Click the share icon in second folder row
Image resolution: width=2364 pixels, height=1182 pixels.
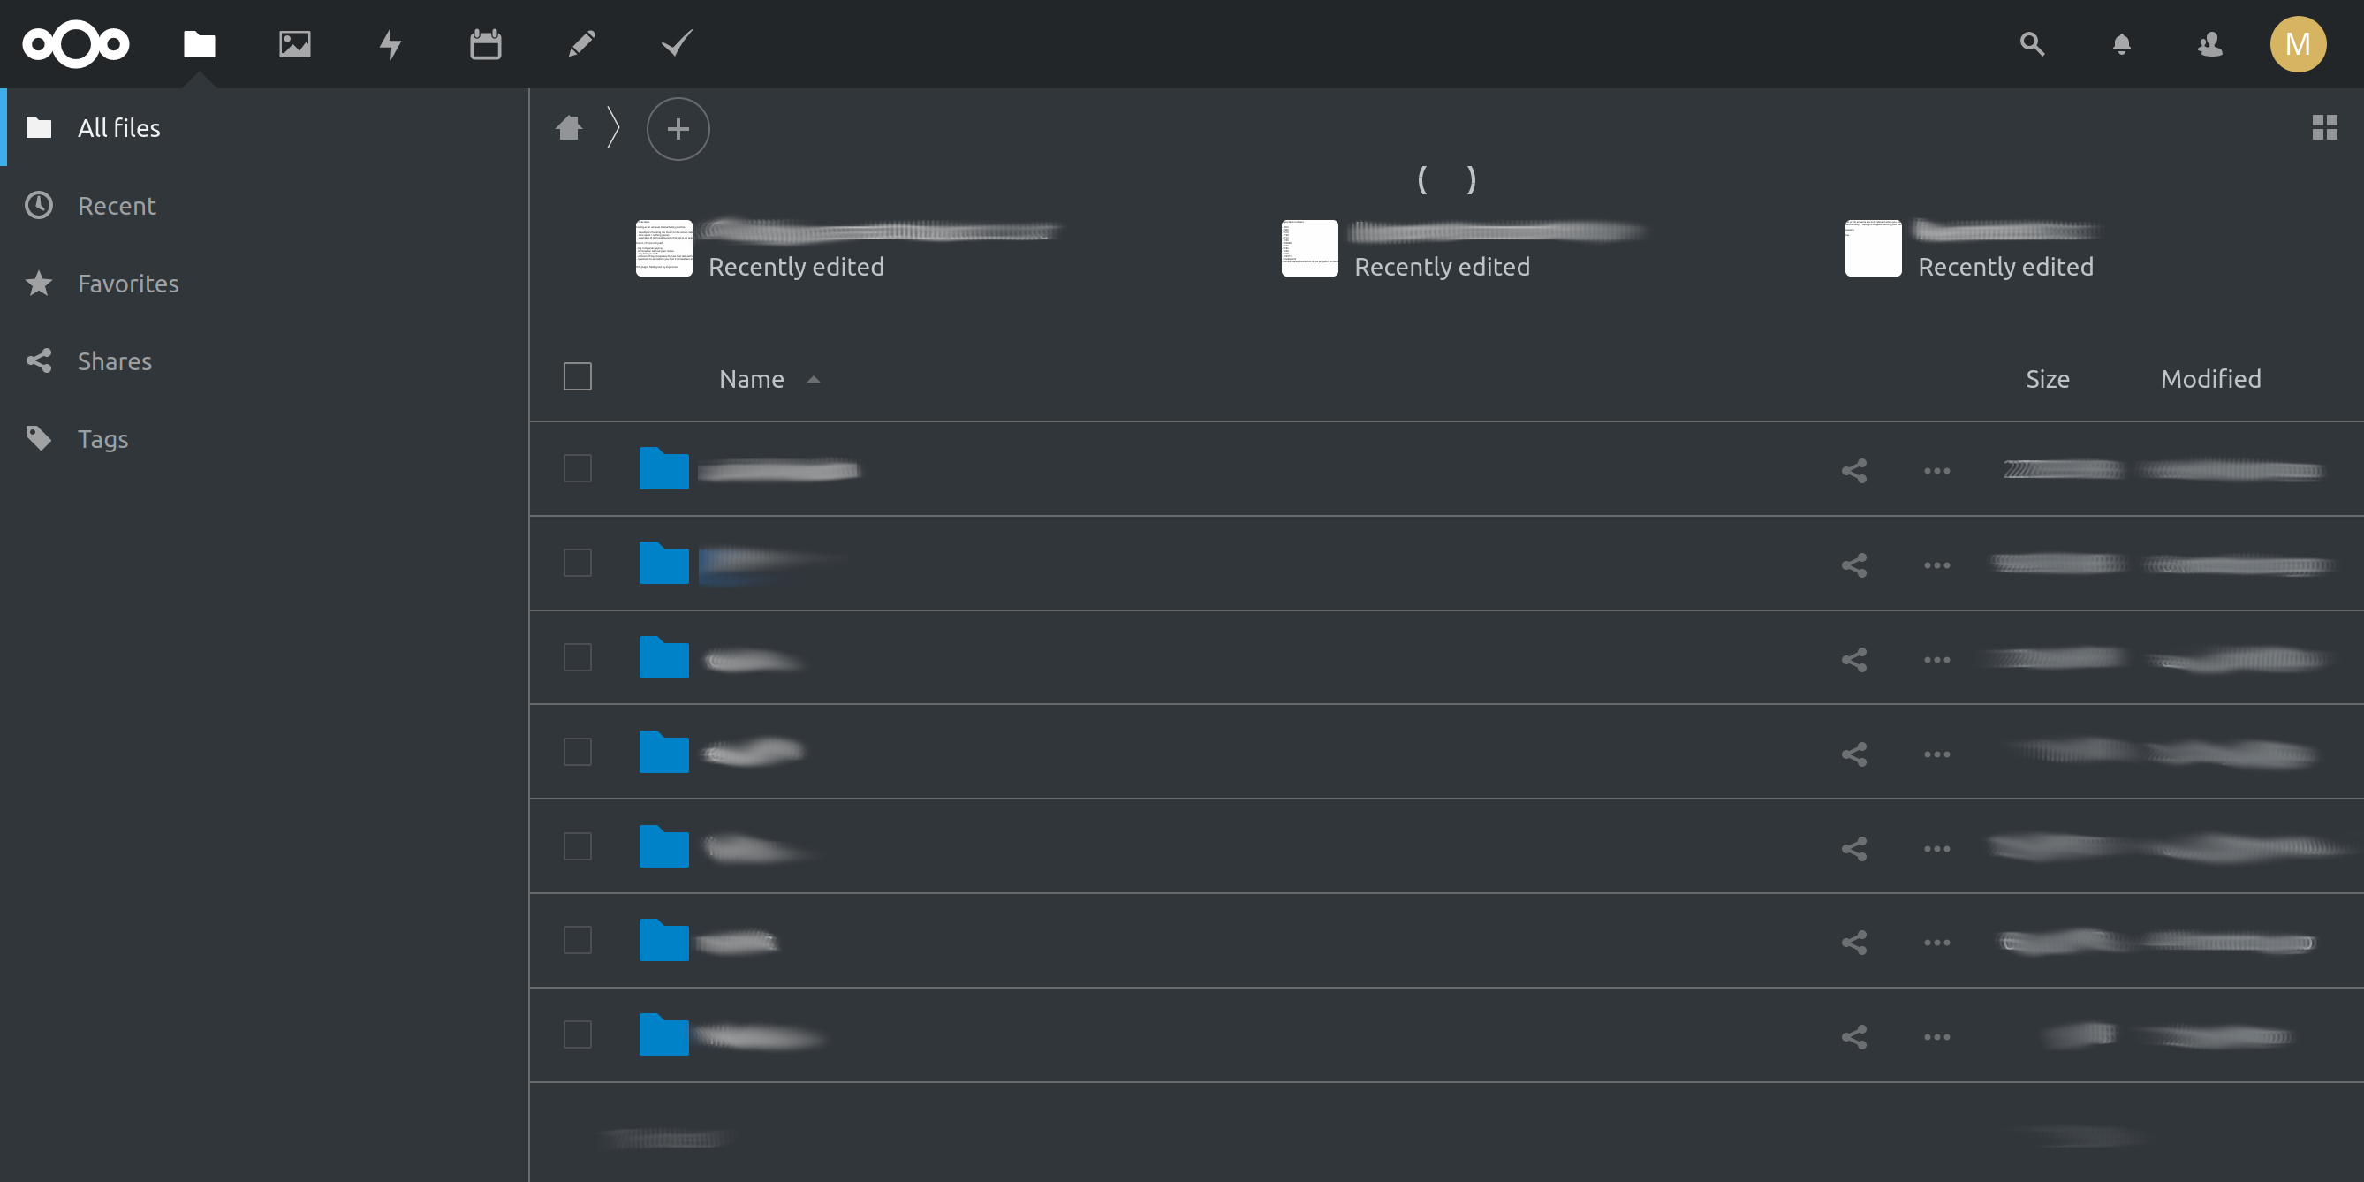pos(1853,565)
